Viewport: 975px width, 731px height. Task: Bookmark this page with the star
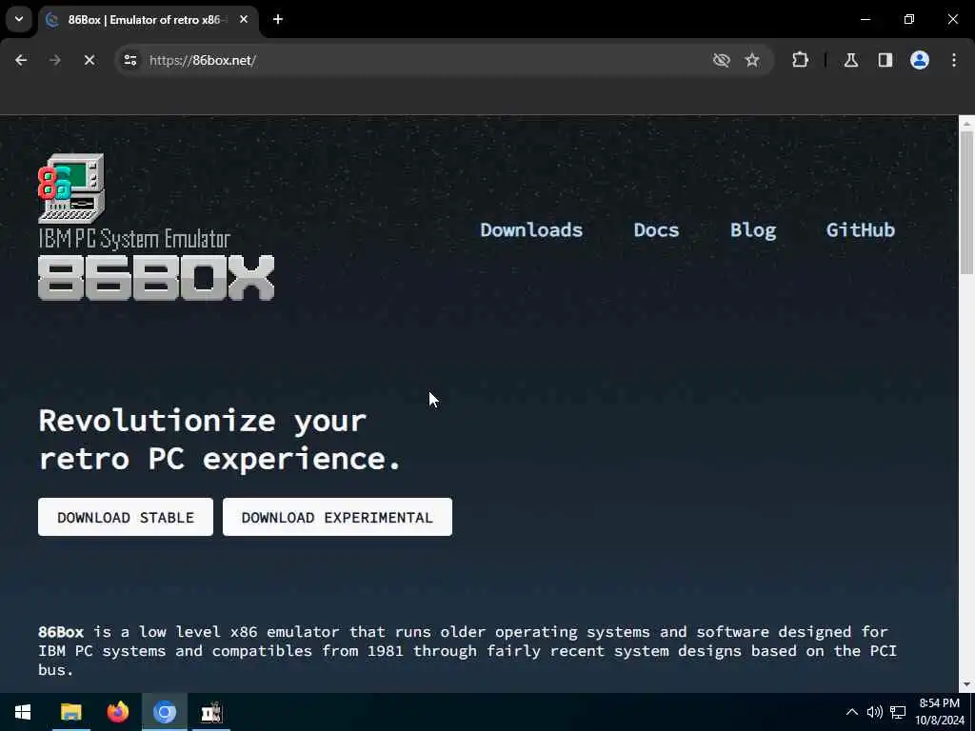(752, 60)
